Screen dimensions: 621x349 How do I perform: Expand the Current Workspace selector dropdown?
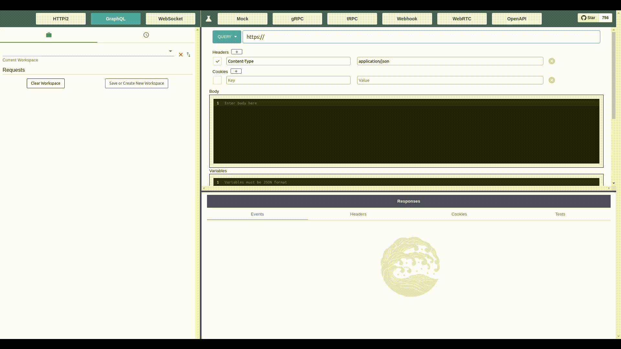[x=170, y=51]
